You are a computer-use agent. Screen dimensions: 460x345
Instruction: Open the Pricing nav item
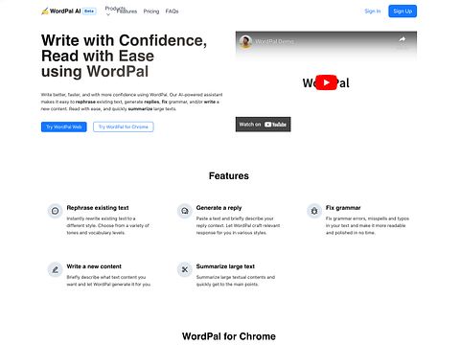[x=151, y=11]
